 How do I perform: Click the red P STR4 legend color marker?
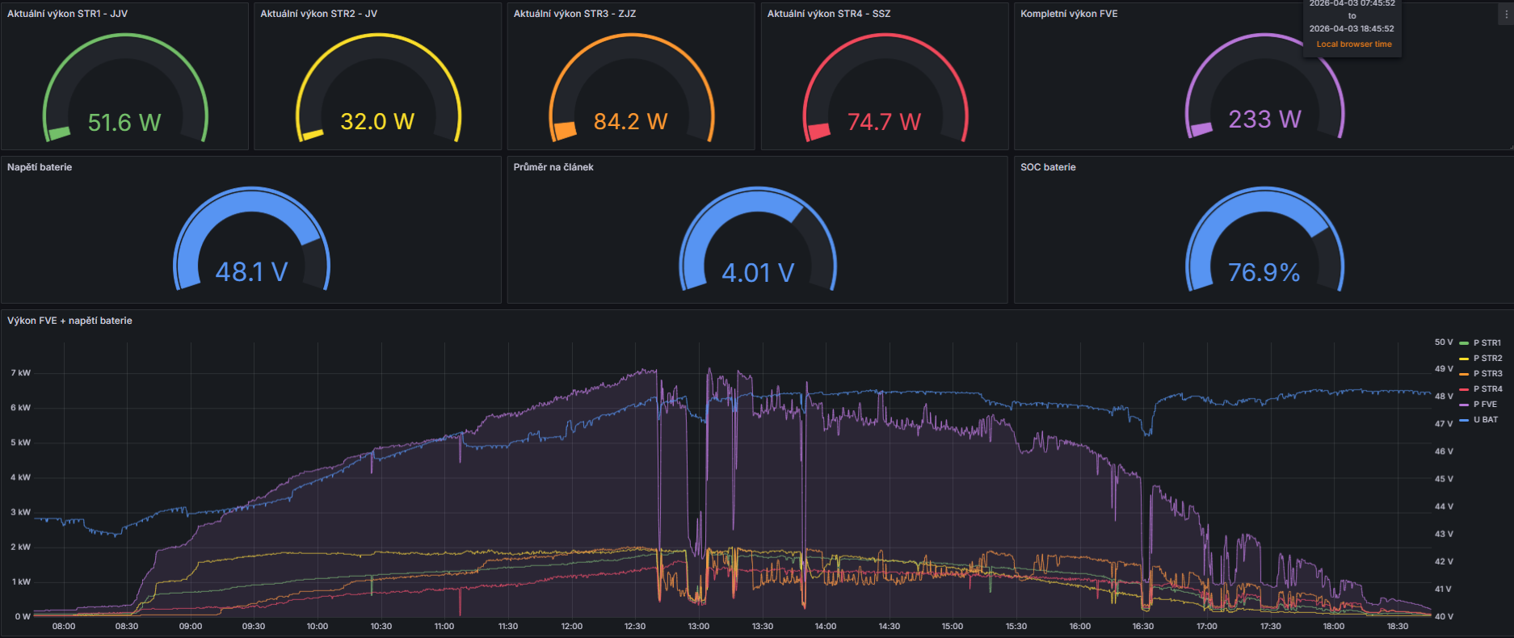click(x=1464, y=389)
